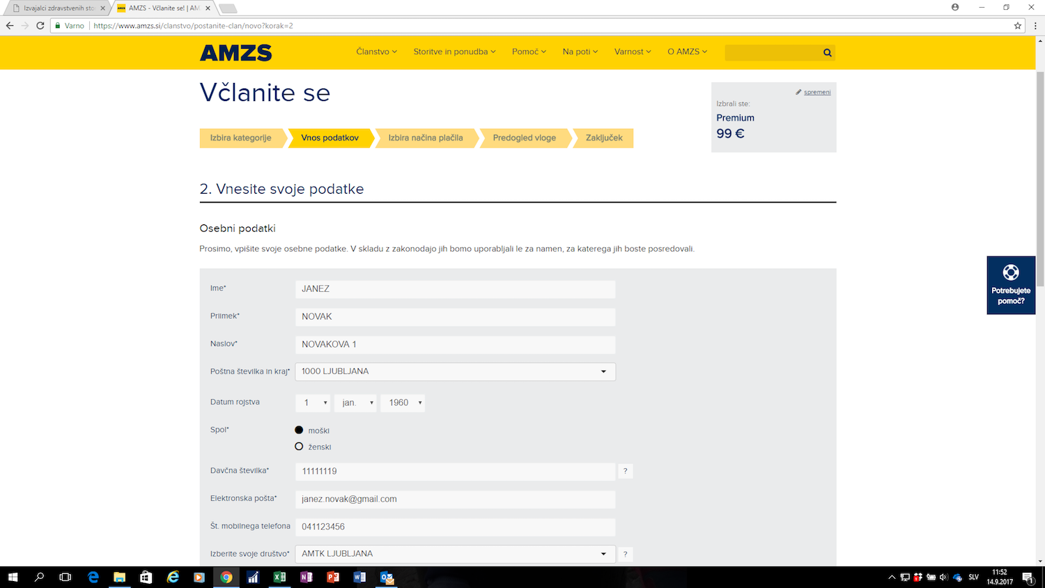
Task: Go back to the Izbira kategorije step
Action: (x=241, y=138)
